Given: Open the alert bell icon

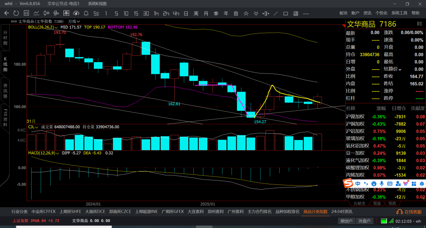Looking at the screenshot, I should click(x=86, y=13).
